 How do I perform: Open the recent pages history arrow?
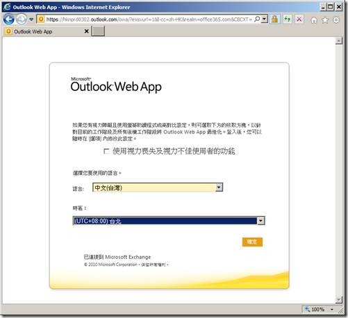(31, 19)
